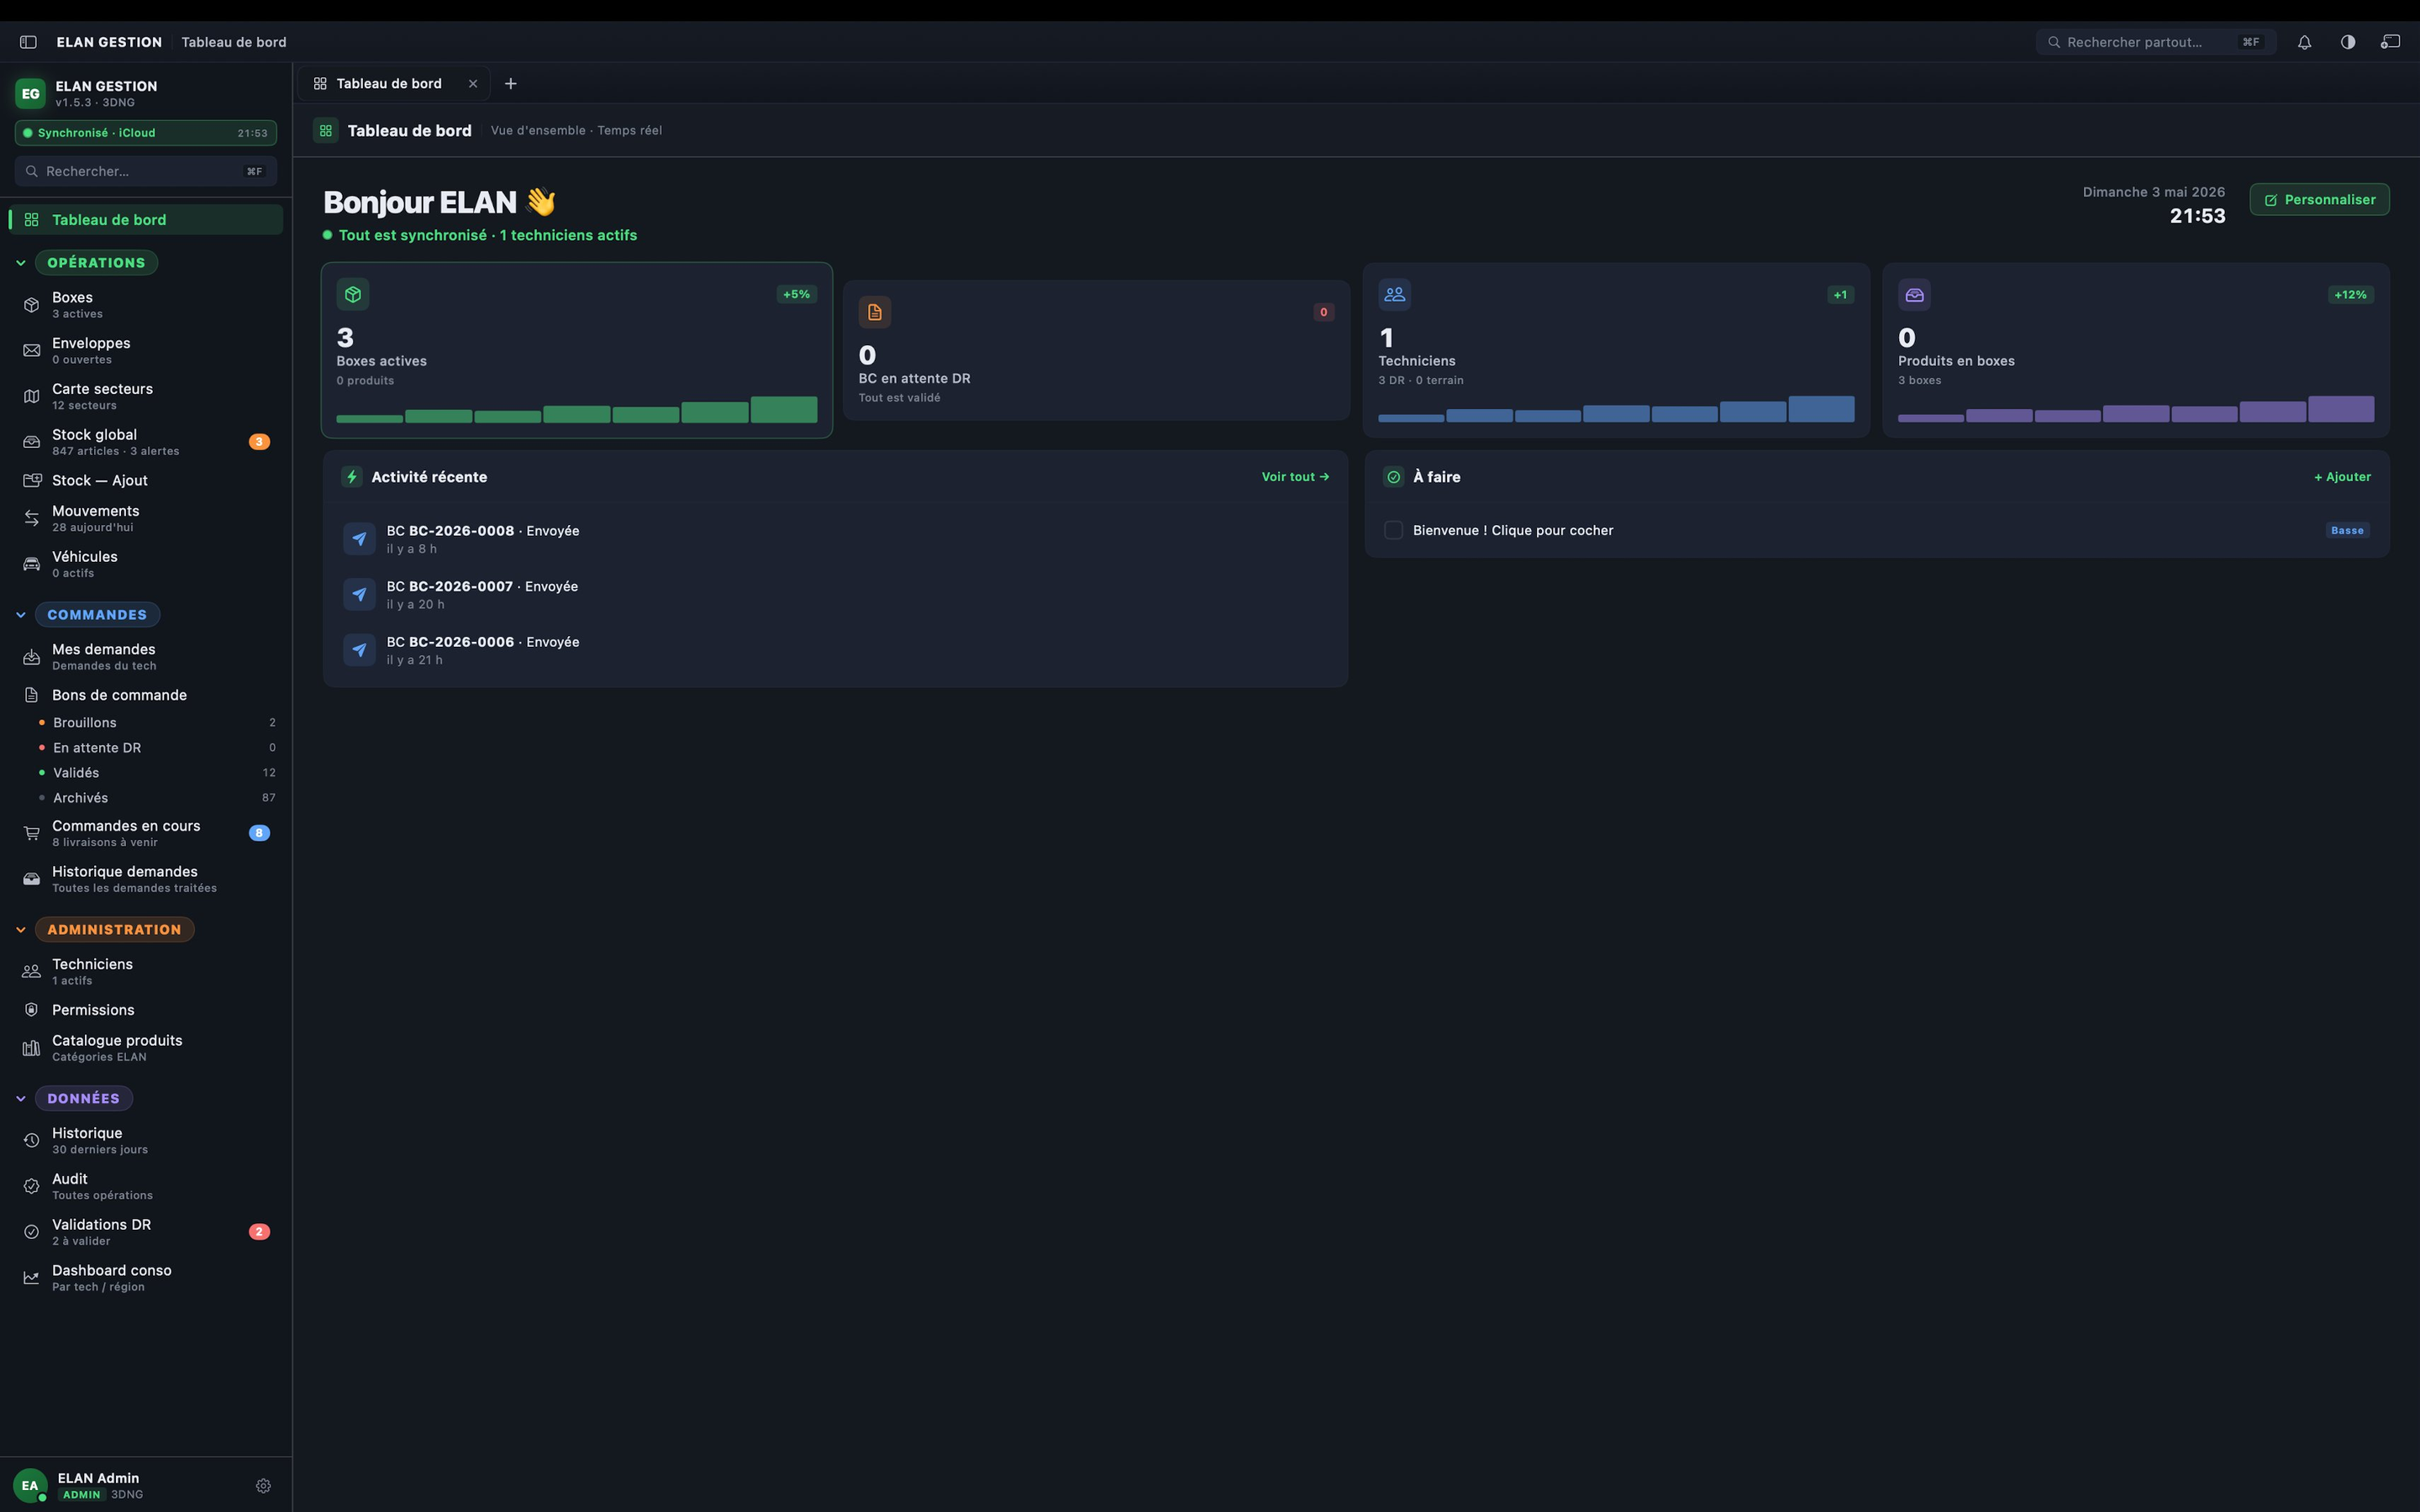
Task: Open Brouillons sub-item
Action: [156, 722]
